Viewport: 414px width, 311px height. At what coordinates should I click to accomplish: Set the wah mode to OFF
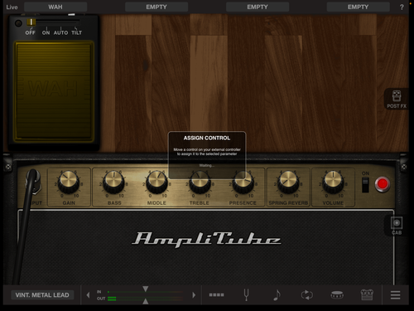[x=31, y=32]
